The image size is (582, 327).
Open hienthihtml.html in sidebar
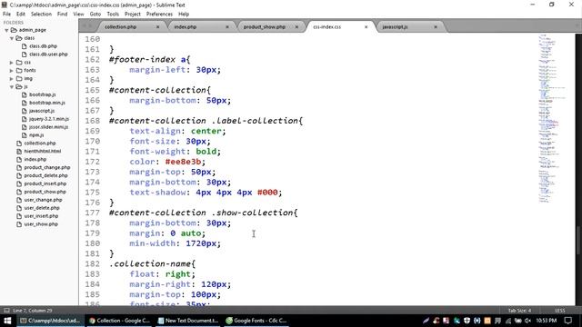coord(43,152)
